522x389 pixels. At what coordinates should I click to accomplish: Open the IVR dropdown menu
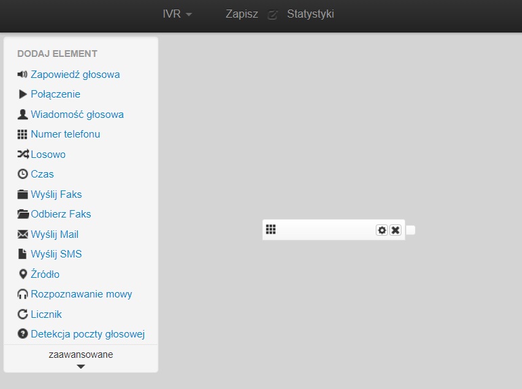pos(177,14)
